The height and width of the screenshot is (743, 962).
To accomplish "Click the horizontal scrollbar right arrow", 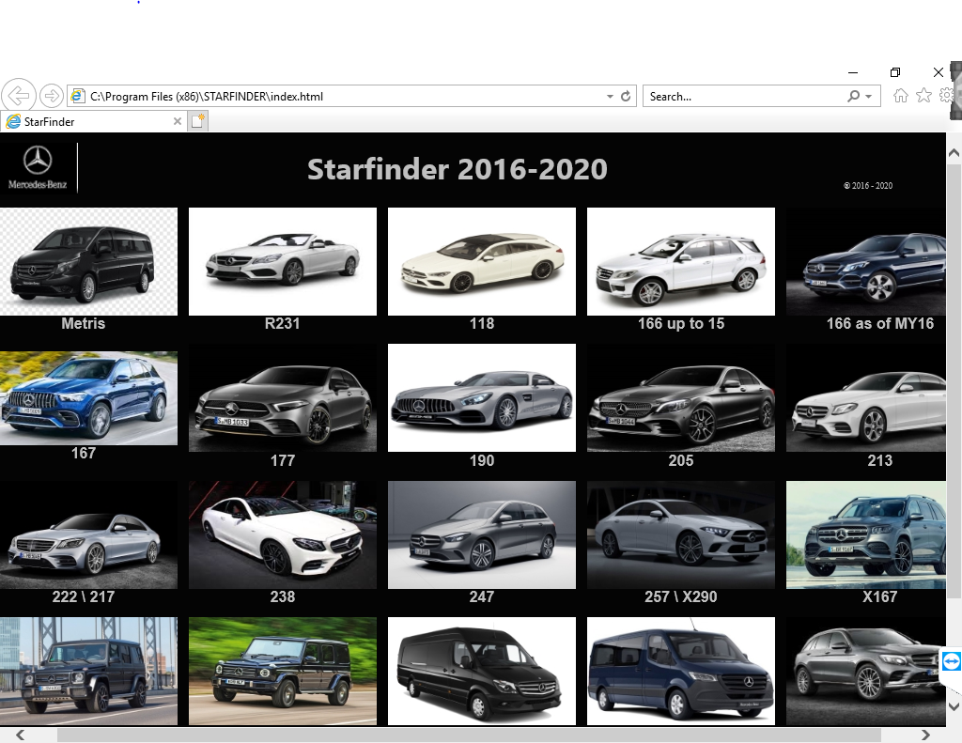I will (x=925, y=735).
